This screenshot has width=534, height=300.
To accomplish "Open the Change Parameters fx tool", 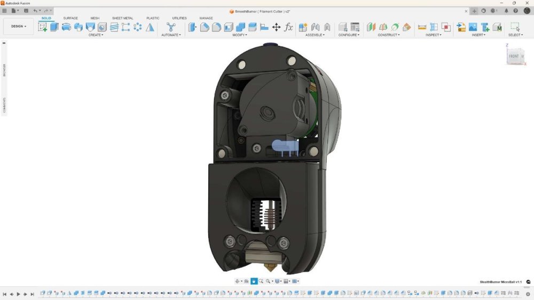I will (x=288, y=27).
